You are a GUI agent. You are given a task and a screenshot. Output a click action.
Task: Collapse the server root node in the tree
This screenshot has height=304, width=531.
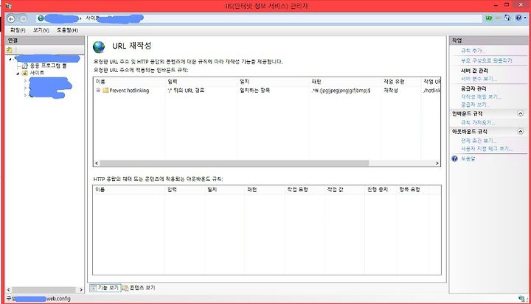[10, 59]
